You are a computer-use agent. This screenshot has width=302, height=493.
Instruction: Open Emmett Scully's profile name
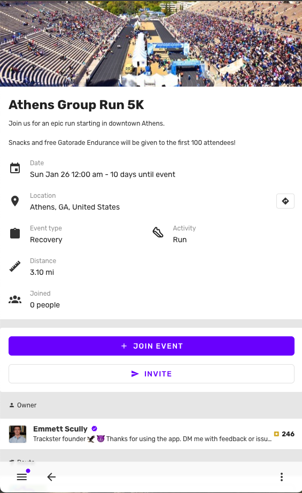60,429
